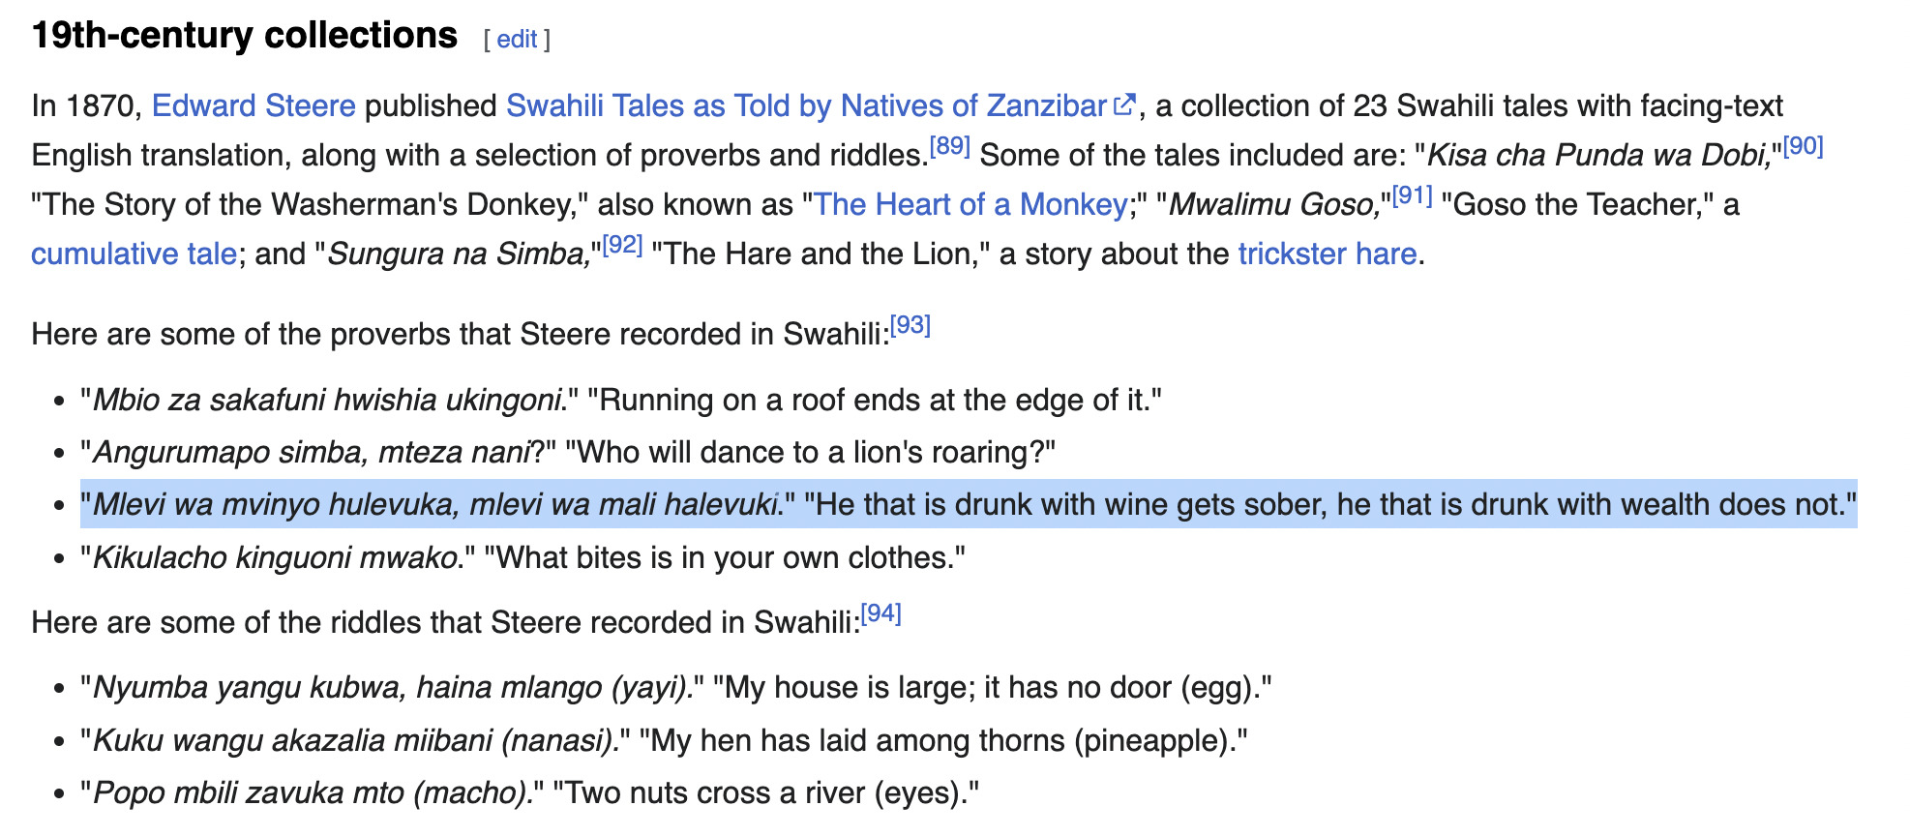Click the edit link beside the section heading
The width and height of the screenshot is (1910, 836).
pyautogui.click(x=517, y=40)
